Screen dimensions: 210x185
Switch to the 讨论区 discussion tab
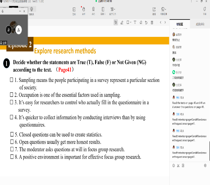click(x=180, y=24)
